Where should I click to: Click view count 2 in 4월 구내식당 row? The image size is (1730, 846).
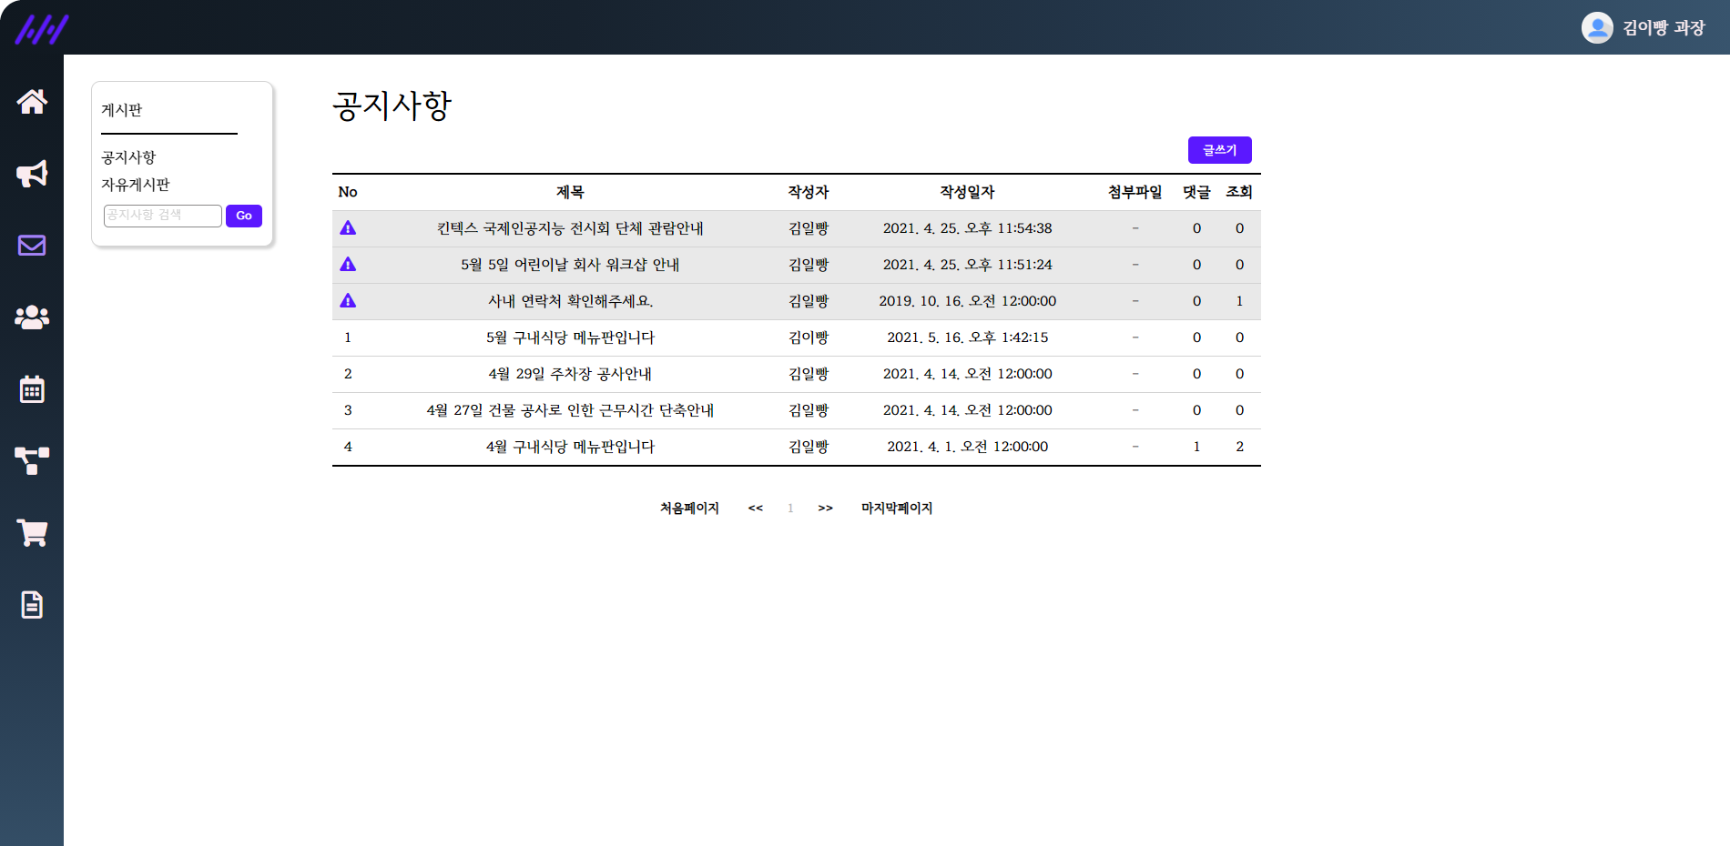point(1239,447)
